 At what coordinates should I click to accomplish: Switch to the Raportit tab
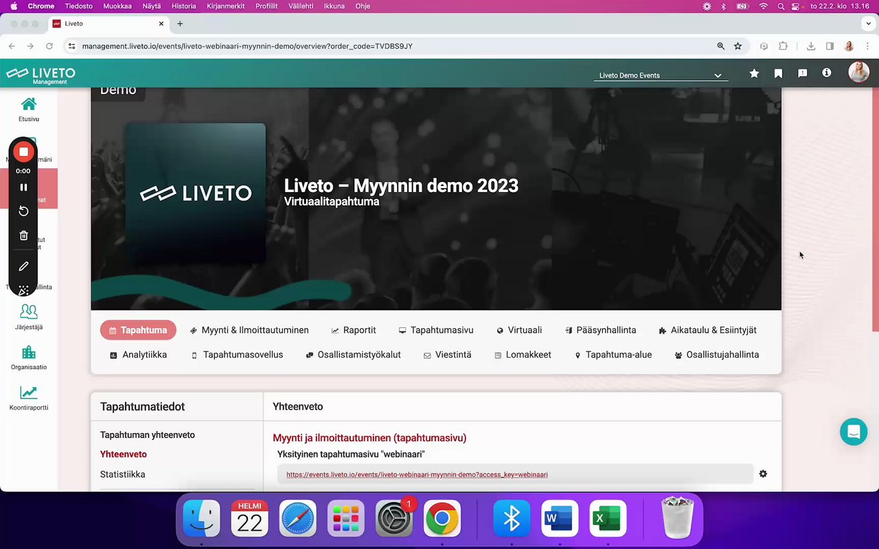(354, 330)
